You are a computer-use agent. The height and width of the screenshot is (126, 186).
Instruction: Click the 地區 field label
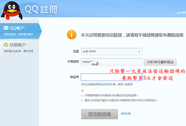tap(76, 51)
